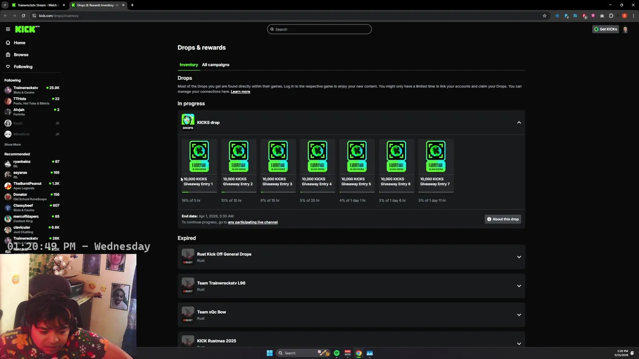Click Get KICKs button
The image size is (639, 359).
605,29
